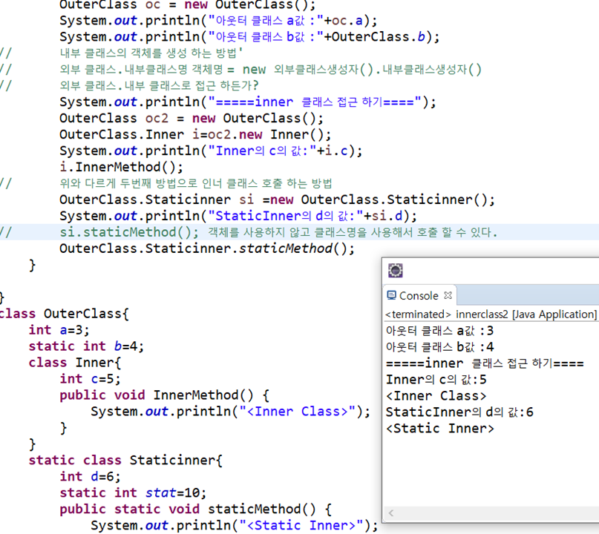Viewport: 599px width, 534px height.
Task: Click console line 'Inner의 c의 값:5'
Action: (x=436, y=380)
